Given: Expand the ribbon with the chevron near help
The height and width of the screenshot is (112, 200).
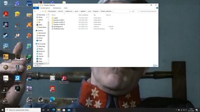Looking at the screenshot, I should pyautogui.click(x=155, y=8).
